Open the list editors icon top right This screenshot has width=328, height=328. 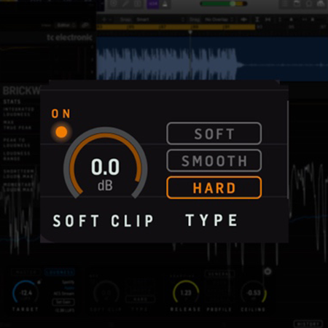click(285, 4)
